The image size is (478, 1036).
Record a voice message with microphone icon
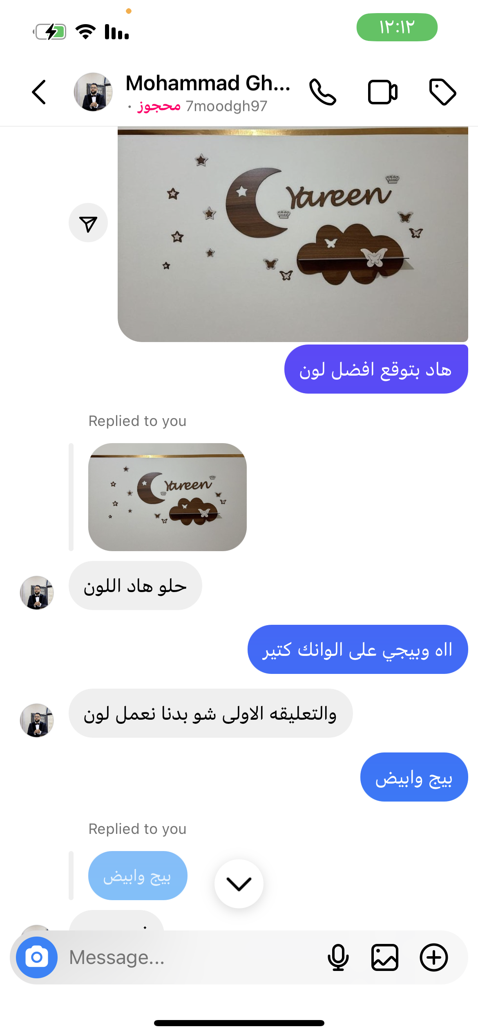[x=338, y=957]
